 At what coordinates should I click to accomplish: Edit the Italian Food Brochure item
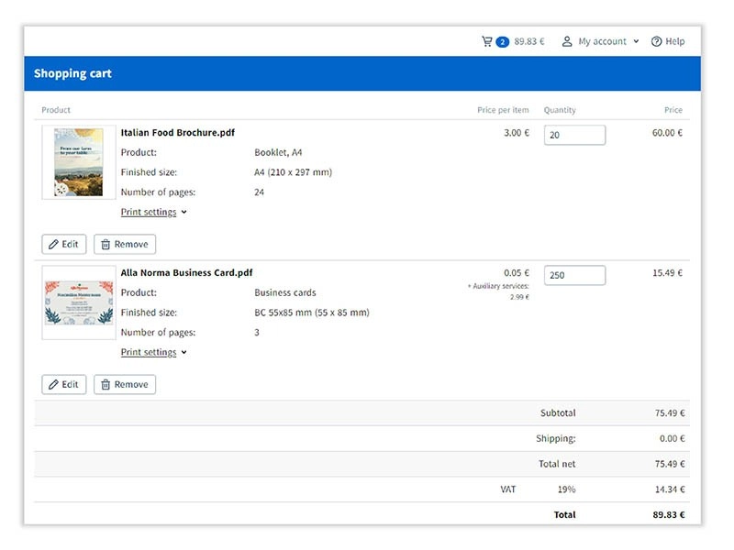pyautogui.click(x=64, y=245)
